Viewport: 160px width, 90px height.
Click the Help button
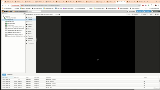point(157,14)
